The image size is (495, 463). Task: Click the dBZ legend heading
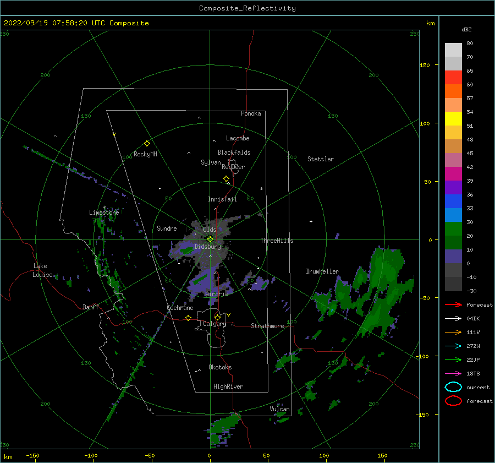coord(466,29)
